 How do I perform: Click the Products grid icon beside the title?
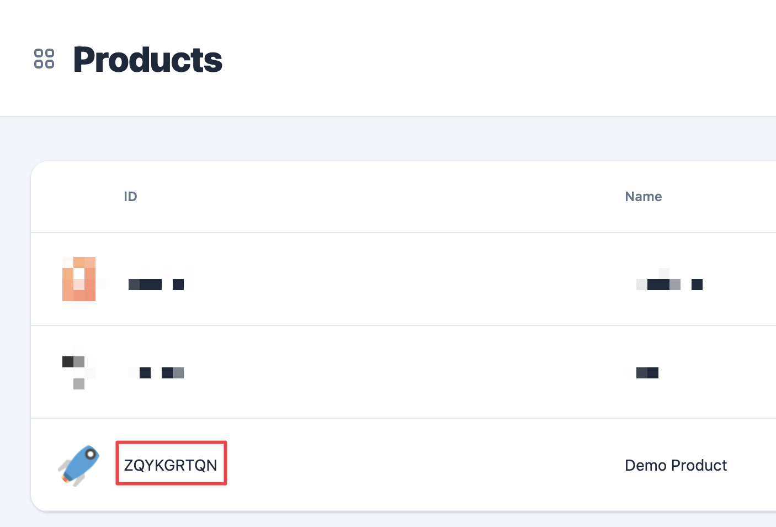44,59
